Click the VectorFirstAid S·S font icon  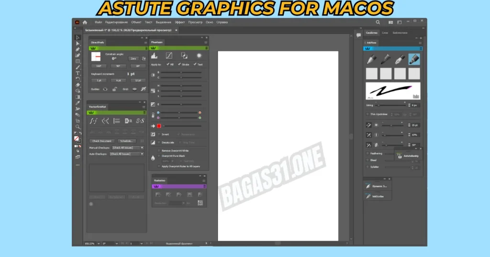point(140,121)
